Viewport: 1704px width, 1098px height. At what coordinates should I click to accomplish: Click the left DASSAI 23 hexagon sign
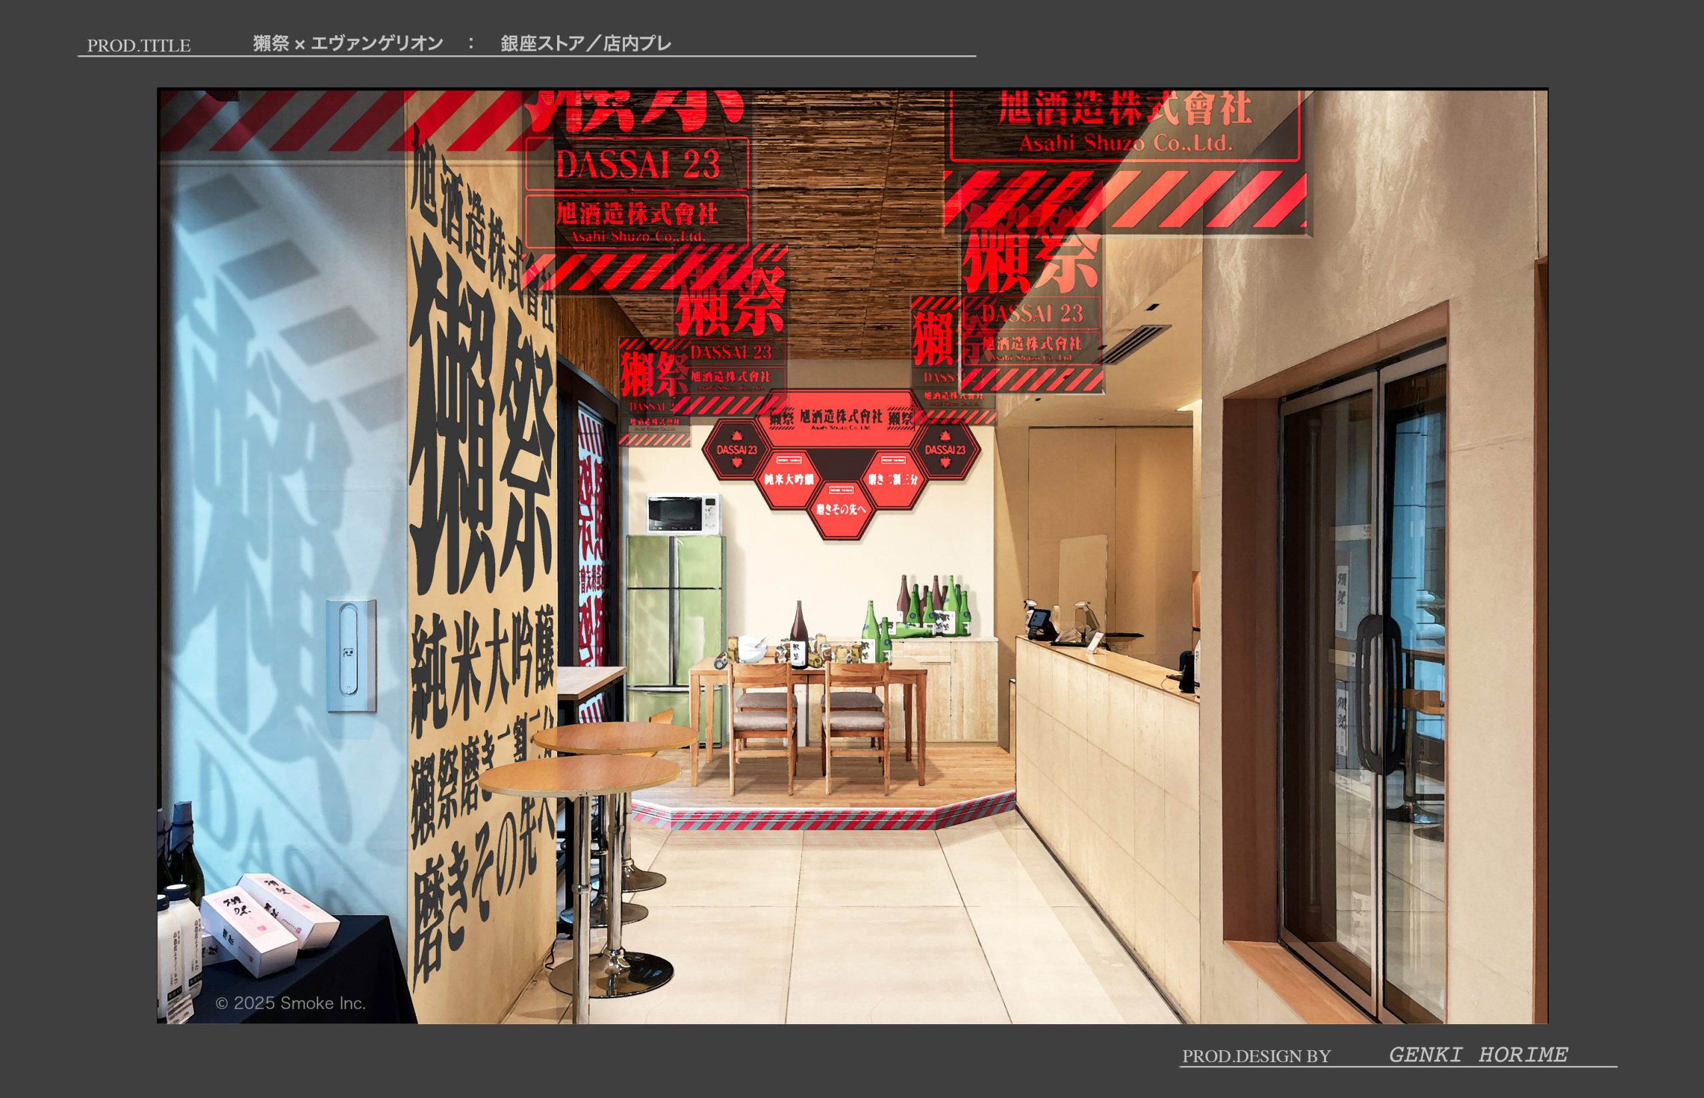tap(736, 450)
